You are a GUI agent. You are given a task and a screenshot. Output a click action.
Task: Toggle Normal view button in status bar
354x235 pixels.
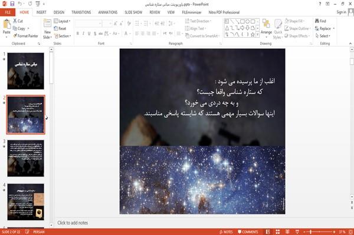pos(268,232)
